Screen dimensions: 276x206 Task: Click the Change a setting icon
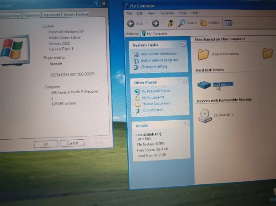[x=136, y=67]
